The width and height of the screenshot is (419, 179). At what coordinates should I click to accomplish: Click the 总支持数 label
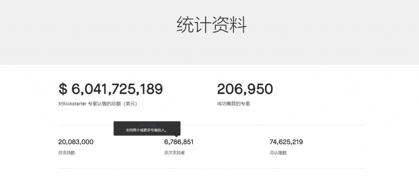click(67, 153)
